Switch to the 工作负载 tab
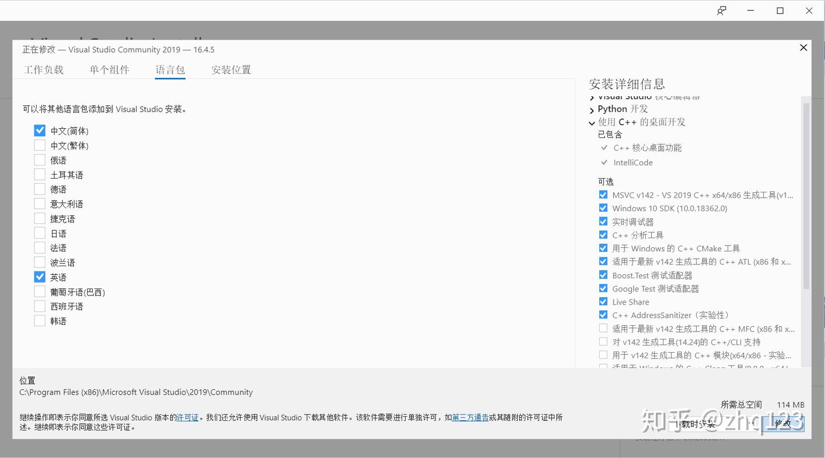The height and width of the screenshot is (458, 825). pos(44,69)
